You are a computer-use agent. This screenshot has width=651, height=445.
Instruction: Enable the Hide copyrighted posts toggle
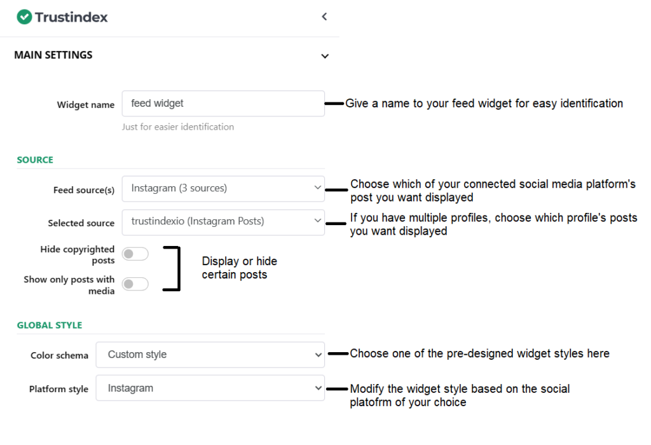click(x=135, y=254)
